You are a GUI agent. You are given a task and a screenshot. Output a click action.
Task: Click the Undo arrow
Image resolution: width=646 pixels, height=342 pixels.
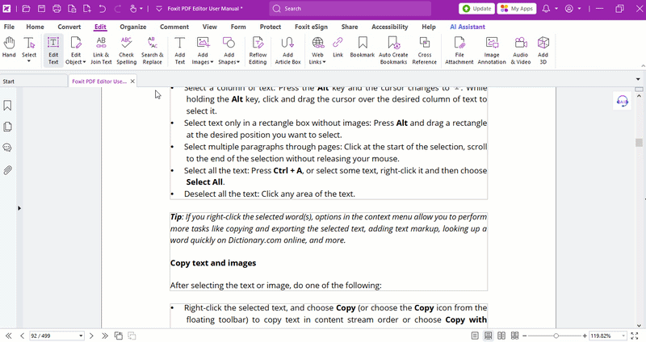(103, 9)
